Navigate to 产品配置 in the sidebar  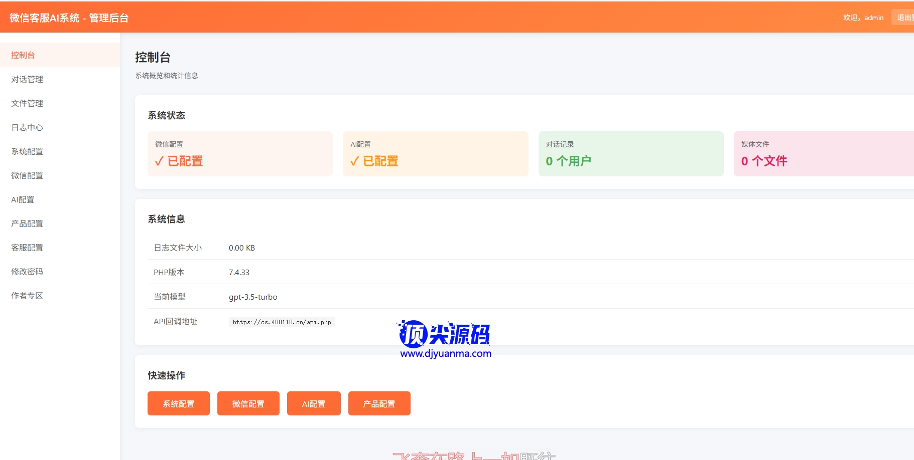point(27,223)
